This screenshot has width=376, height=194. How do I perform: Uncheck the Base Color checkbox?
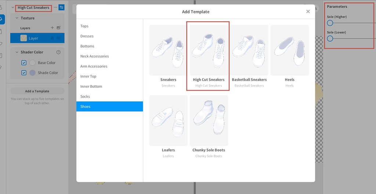[x=24, y=63]
